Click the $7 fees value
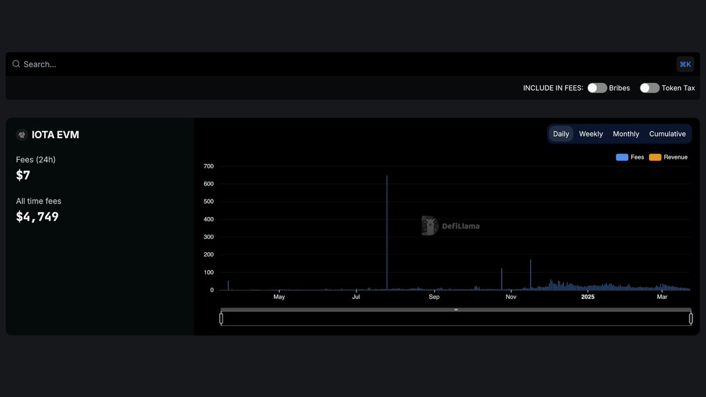 pos(23,175)
